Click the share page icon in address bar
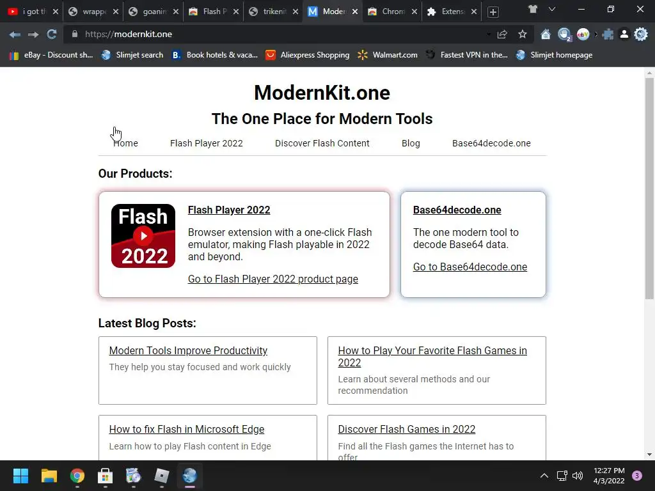The width and height of the screenshot is (655, 491). pos(502,35)
